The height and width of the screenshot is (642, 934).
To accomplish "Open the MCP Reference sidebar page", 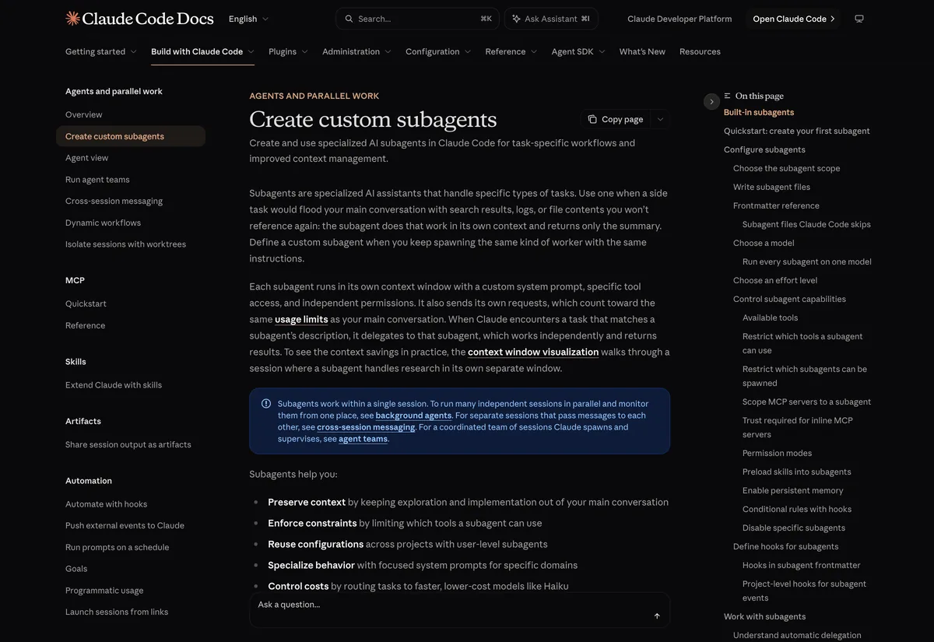I will 85,325.
